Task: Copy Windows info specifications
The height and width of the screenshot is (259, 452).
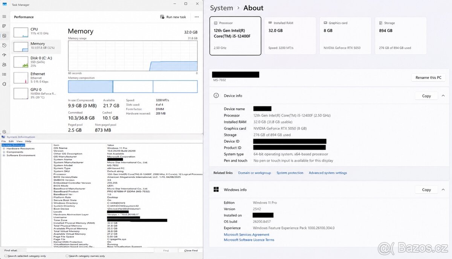Action: pyautogui.click(x=426, y=190)
